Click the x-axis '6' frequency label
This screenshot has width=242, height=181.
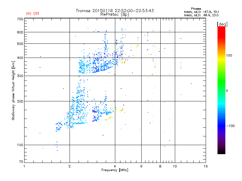click(x=141, y=166)
